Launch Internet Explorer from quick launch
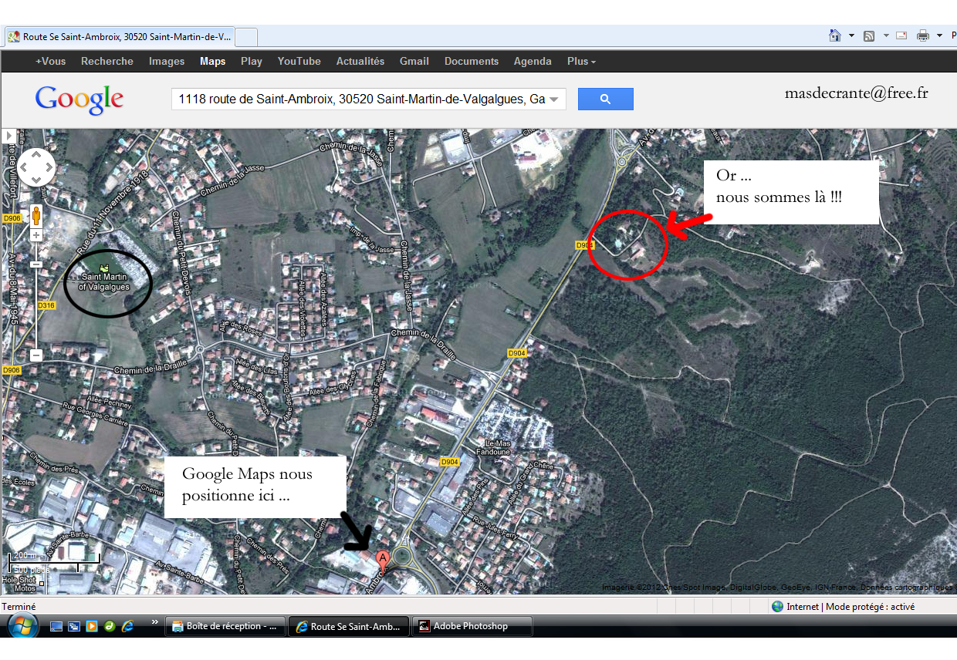This screenshot has width=957, height=660. click(x=127, y=626)
